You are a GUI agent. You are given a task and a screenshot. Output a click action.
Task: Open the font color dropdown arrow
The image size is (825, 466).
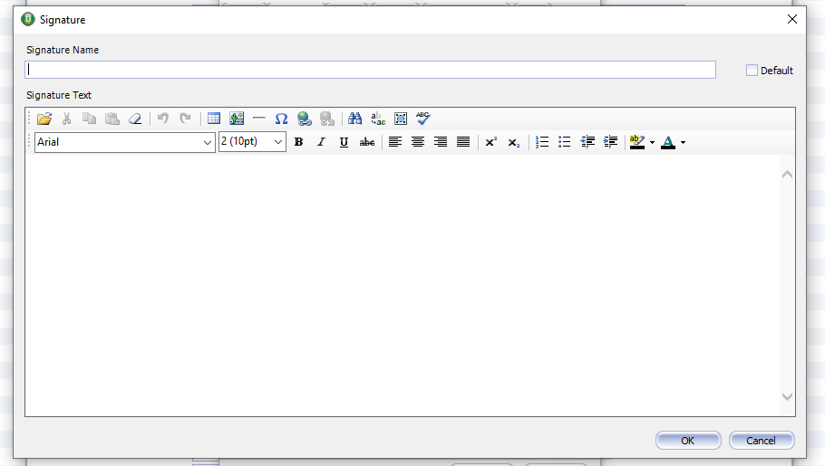[683, 142]
